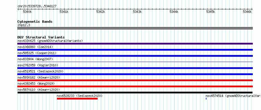Click the DGV Structural Variants track title
The width and height of the screenshot is (261, 110).
click(x=41, y=37)
